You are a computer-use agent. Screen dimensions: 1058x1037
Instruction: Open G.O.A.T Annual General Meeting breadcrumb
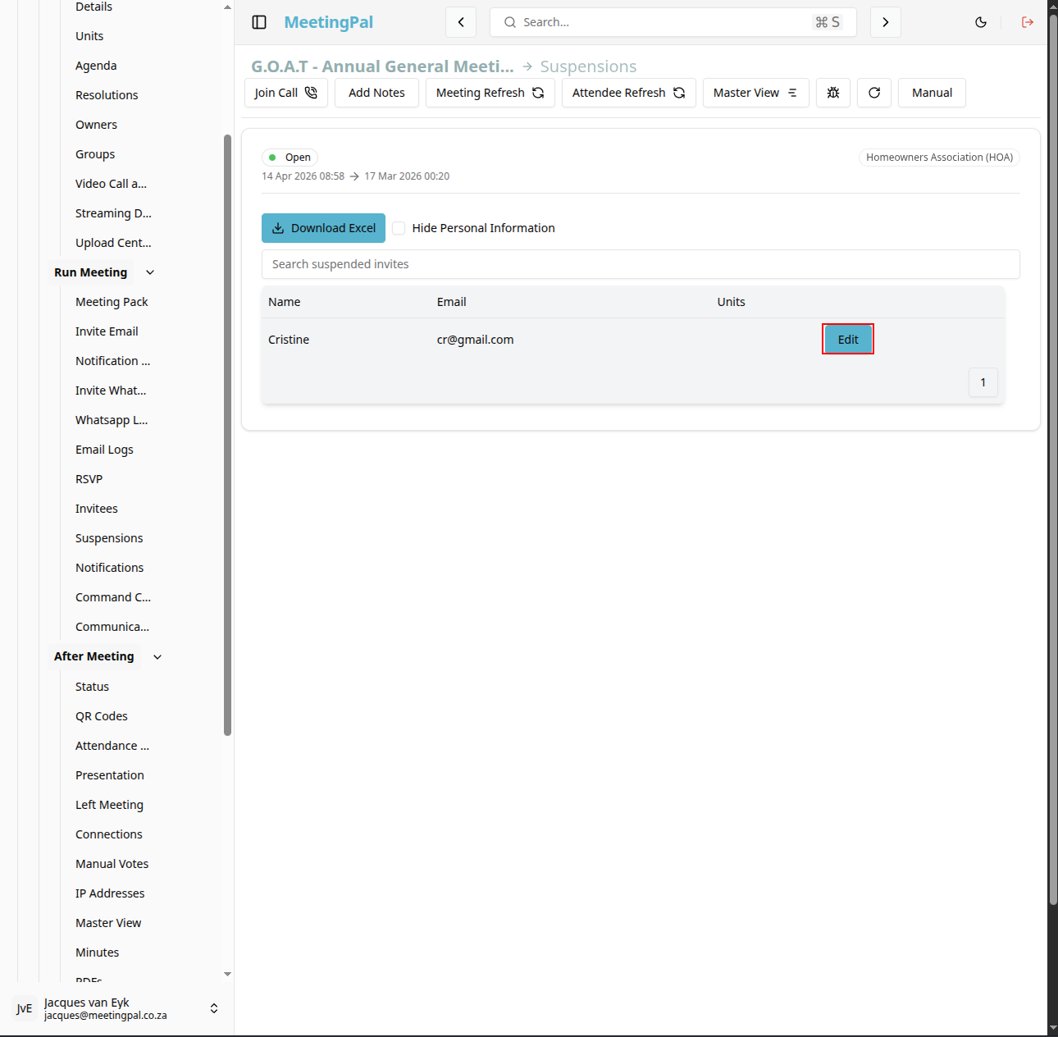click(382, 66)
